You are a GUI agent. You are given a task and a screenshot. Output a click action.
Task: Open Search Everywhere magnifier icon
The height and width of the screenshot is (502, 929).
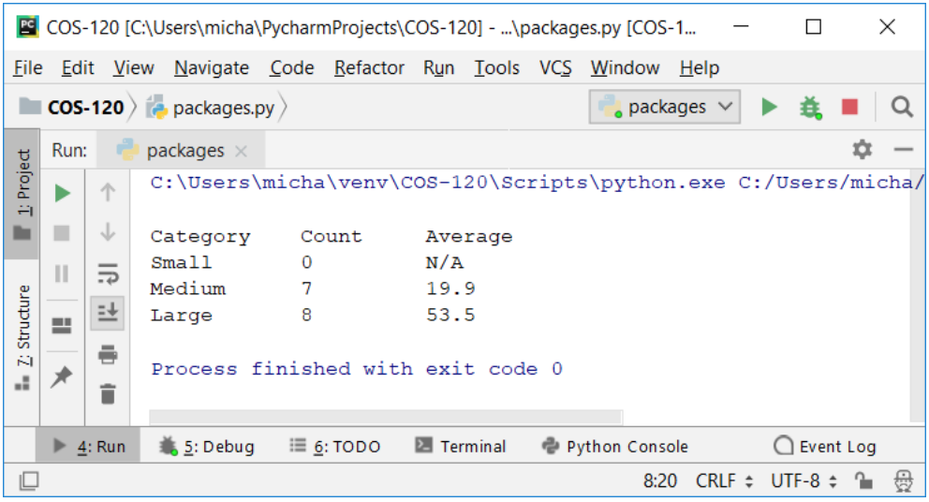(902, 108)
